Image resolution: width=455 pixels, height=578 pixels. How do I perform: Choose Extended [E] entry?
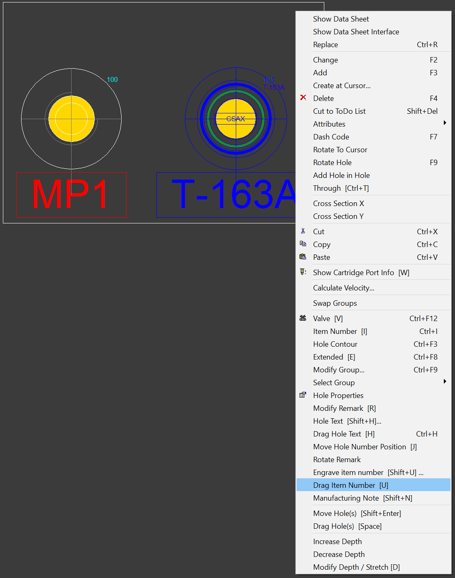tap(374, 357)
